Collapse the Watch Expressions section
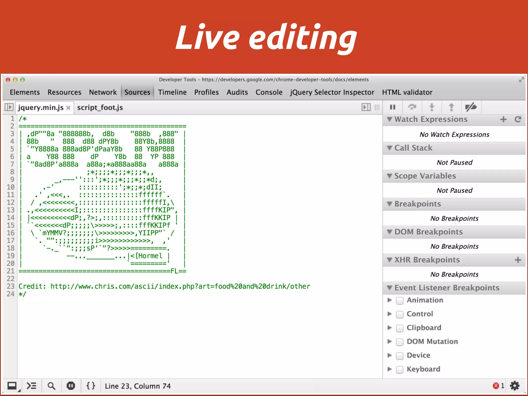 390,119
